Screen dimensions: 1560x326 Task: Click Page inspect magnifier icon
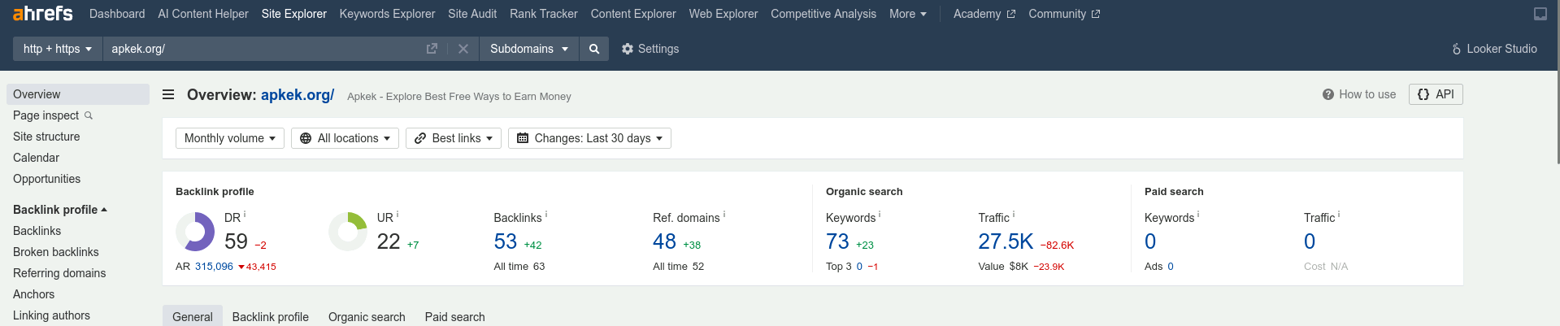click(x=89, y=115)
